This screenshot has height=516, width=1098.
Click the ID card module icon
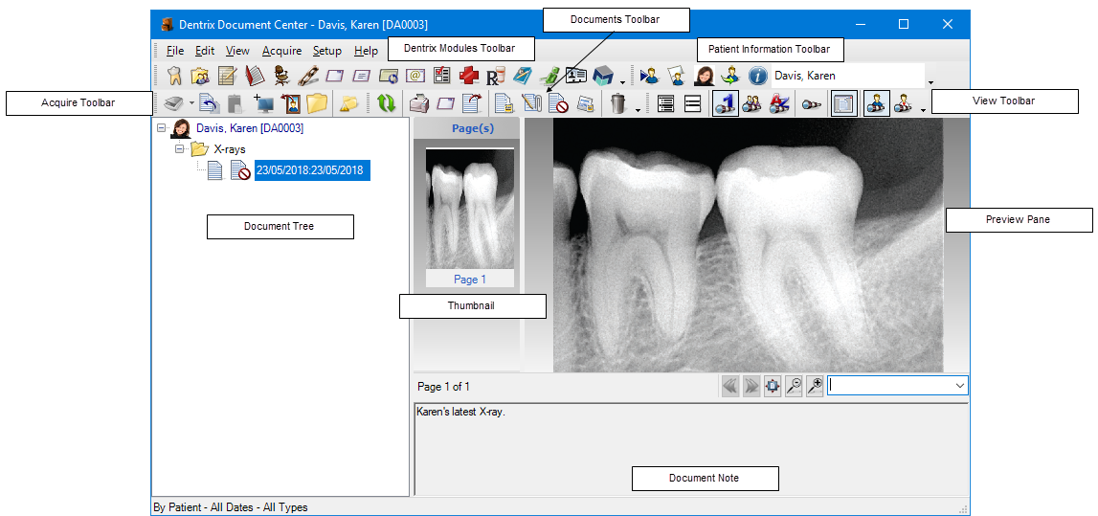pyautogui.click(x=575, y=75)
